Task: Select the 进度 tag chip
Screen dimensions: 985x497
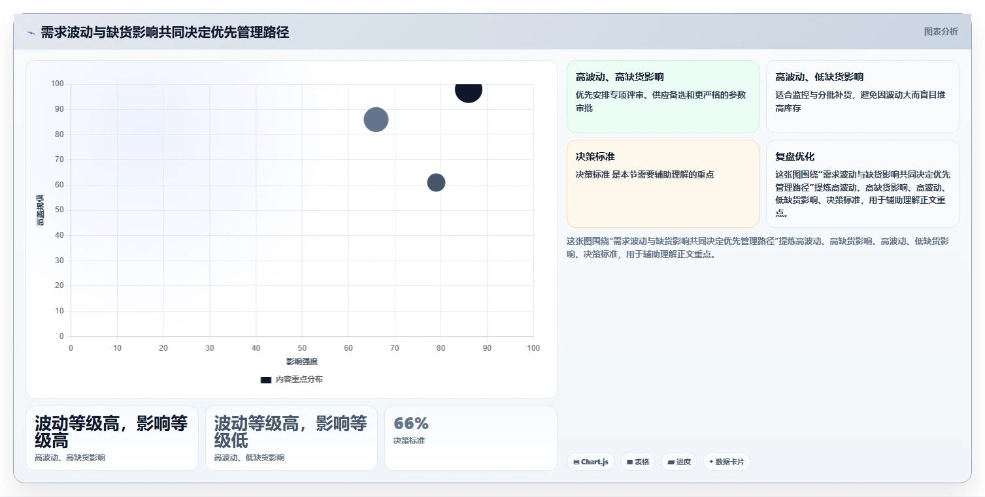Action: coord(679,462)
